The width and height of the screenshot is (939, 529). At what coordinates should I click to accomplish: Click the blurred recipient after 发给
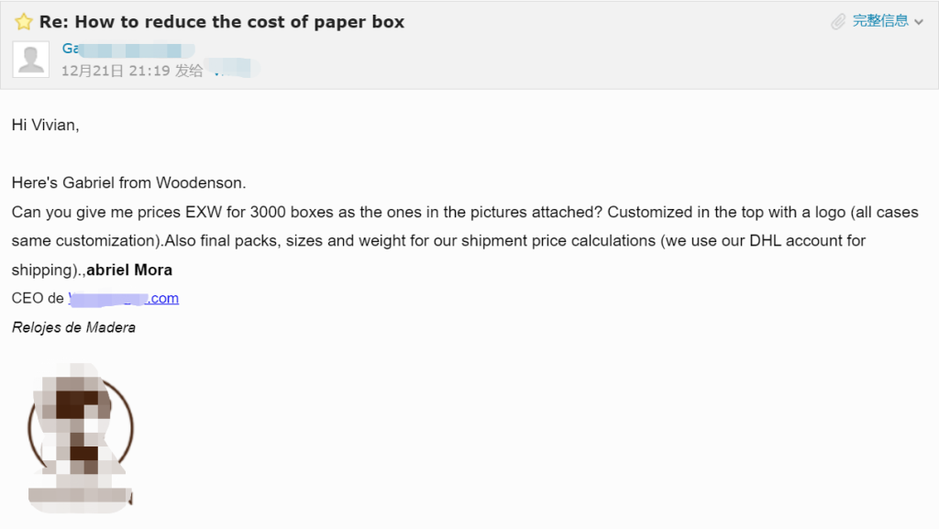pyautogui.click(x=233, y=68)
